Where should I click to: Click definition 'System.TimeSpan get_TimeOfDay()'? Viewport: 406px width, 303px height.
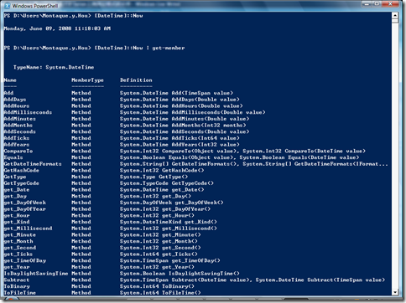click(170, 260)
